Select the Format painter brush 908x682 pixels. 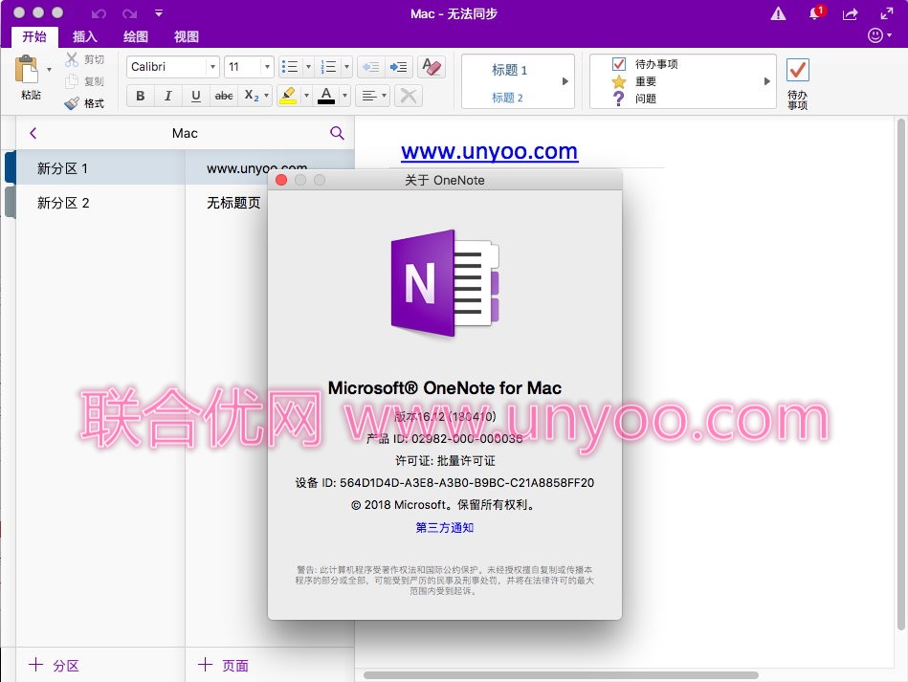[72, 103]
